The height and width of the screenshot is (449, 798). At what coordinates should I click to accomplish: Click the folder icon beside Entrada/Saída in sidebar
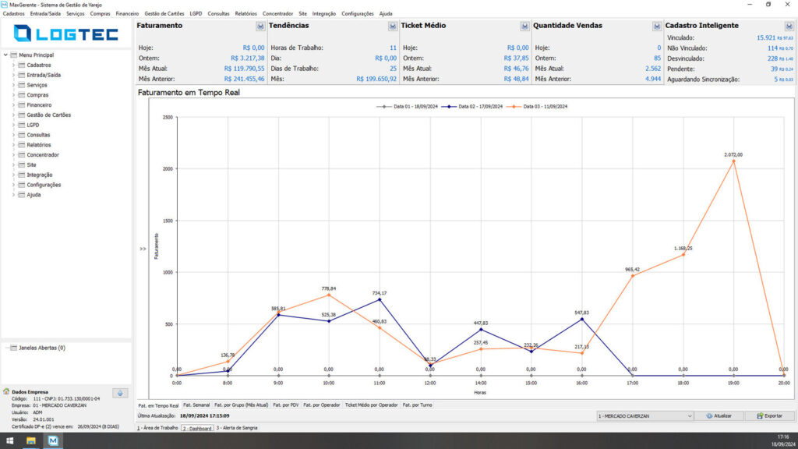21,75
